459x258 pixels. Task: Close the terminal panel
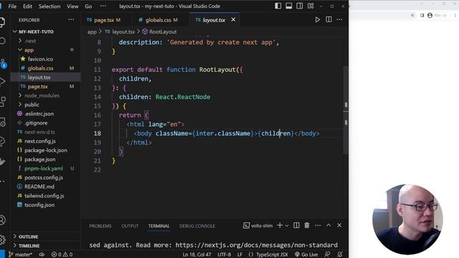tap(339, 225)
